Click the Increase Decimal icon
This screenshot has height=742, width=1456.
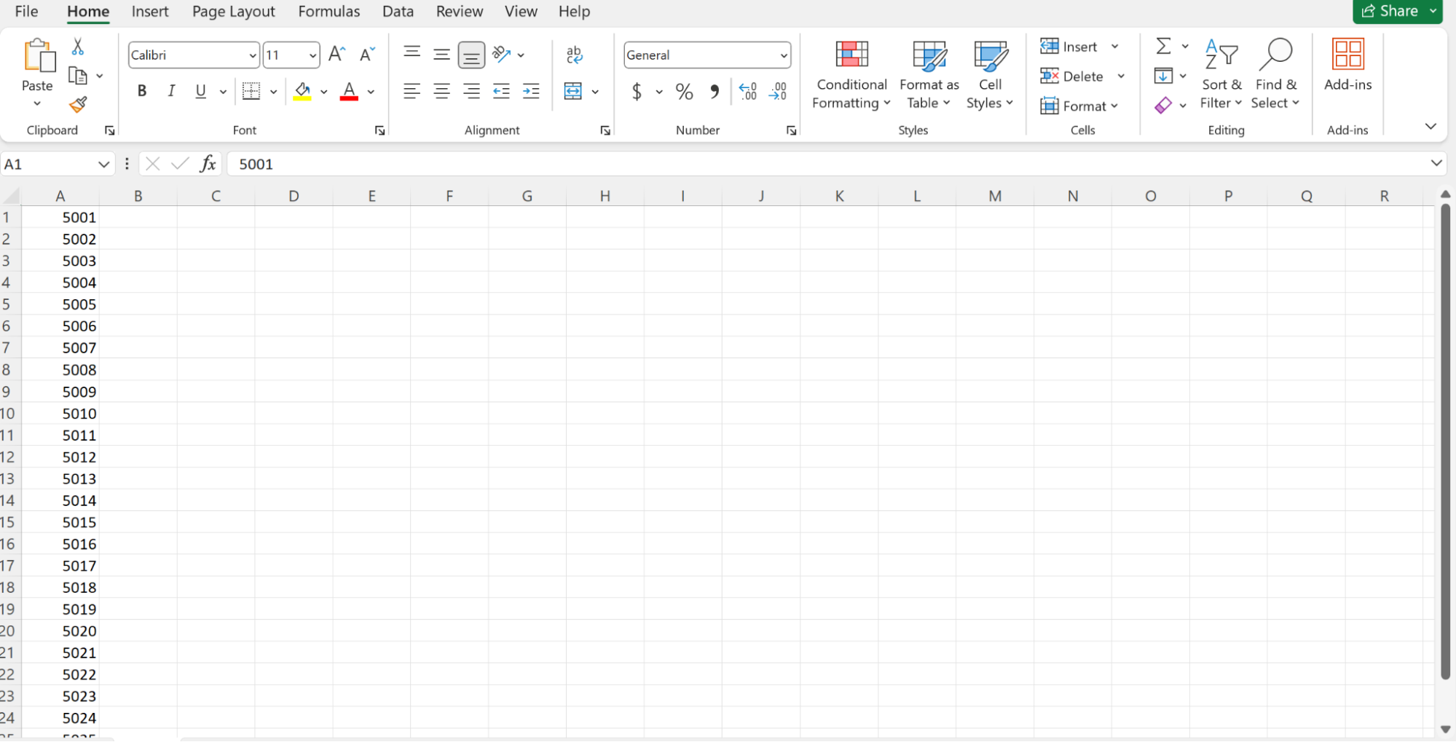748,91
